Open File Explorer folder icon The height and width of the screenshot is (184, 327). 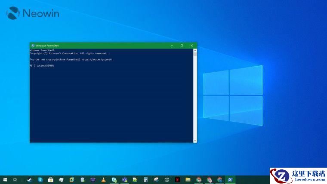188,180
